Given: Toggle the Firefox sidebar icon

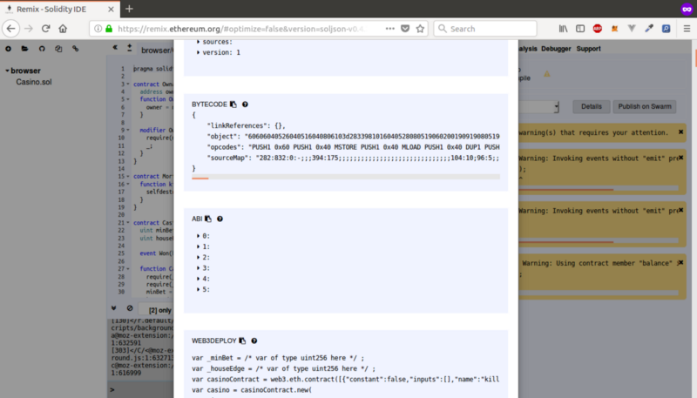Looking at the screenshot, I should point(580,29).
